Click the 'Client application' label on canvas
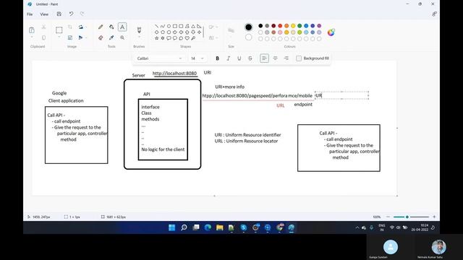463x260 pixels. (66, 100)
